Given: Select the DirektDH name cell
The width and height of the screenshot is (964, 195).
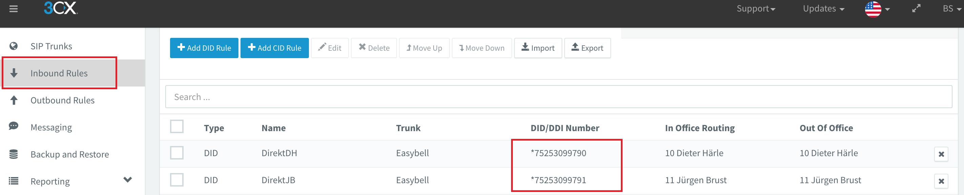Looking at the screenshot, I should 279,153.
